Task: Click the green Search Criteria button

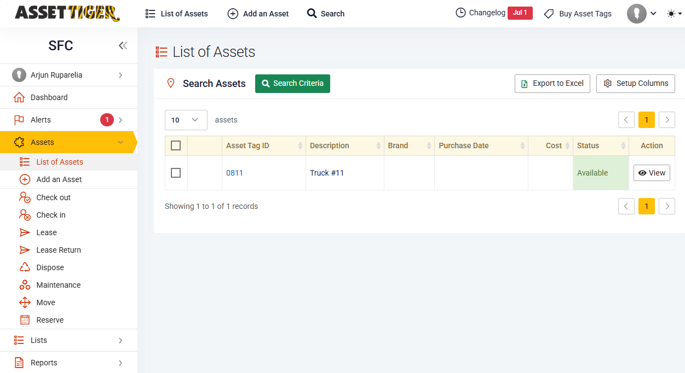Action: tap(292, 84)
